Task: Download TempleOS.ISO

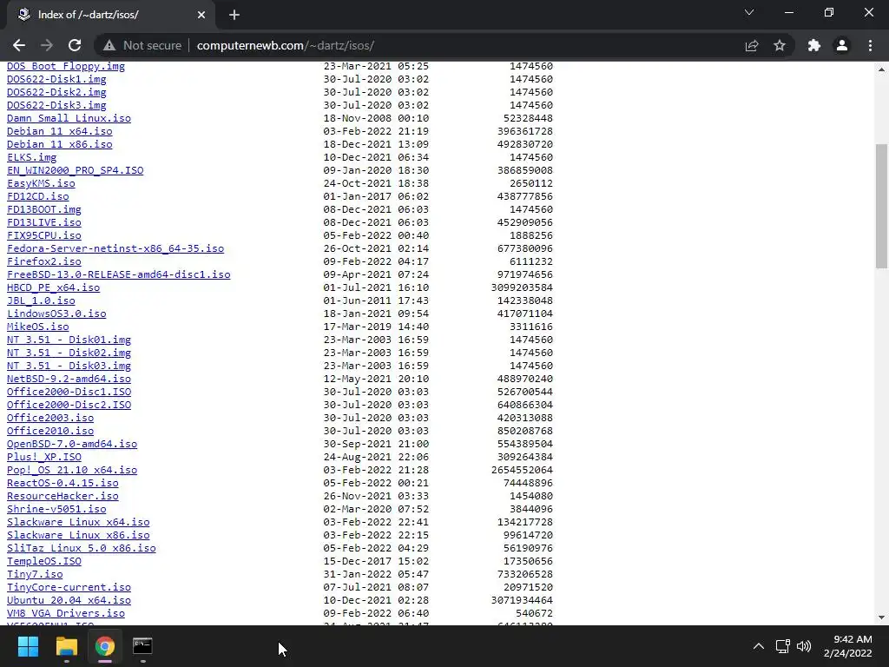Action: pyautogui.click(x=44, y=562)
